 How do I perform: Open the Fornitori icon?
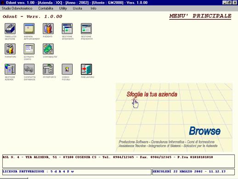coord(10,49)
